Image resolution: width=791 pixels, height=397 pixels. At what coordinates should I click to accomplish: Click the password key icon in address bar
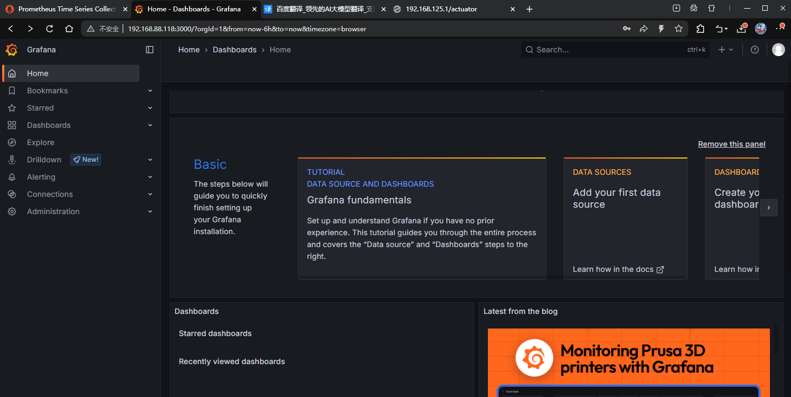[x=626, y=29]
